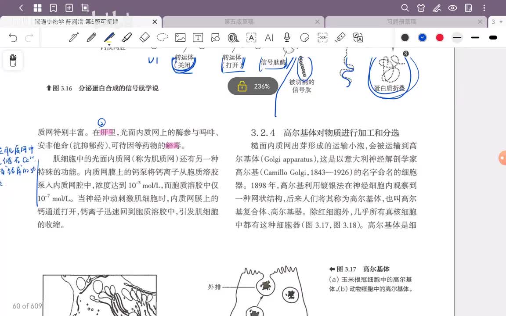Choose the red pen color
The width and height of the screenshot is (506, 316).
click(x=440, y=38)
